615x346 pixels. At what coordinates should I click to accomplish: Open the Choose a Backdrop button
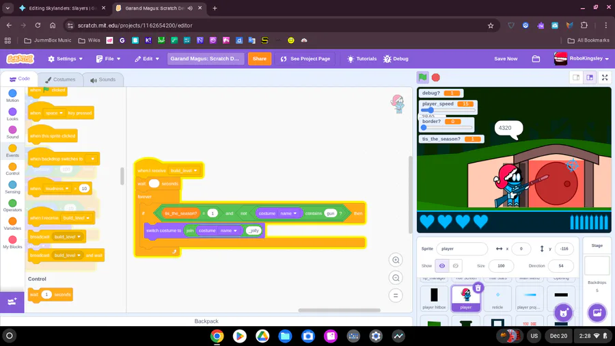pyautogui.click(x=597, y=312)
